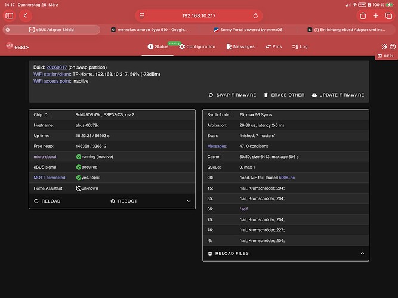
Task: Click the battery indicator in status bar
Action: pos(390,5)
